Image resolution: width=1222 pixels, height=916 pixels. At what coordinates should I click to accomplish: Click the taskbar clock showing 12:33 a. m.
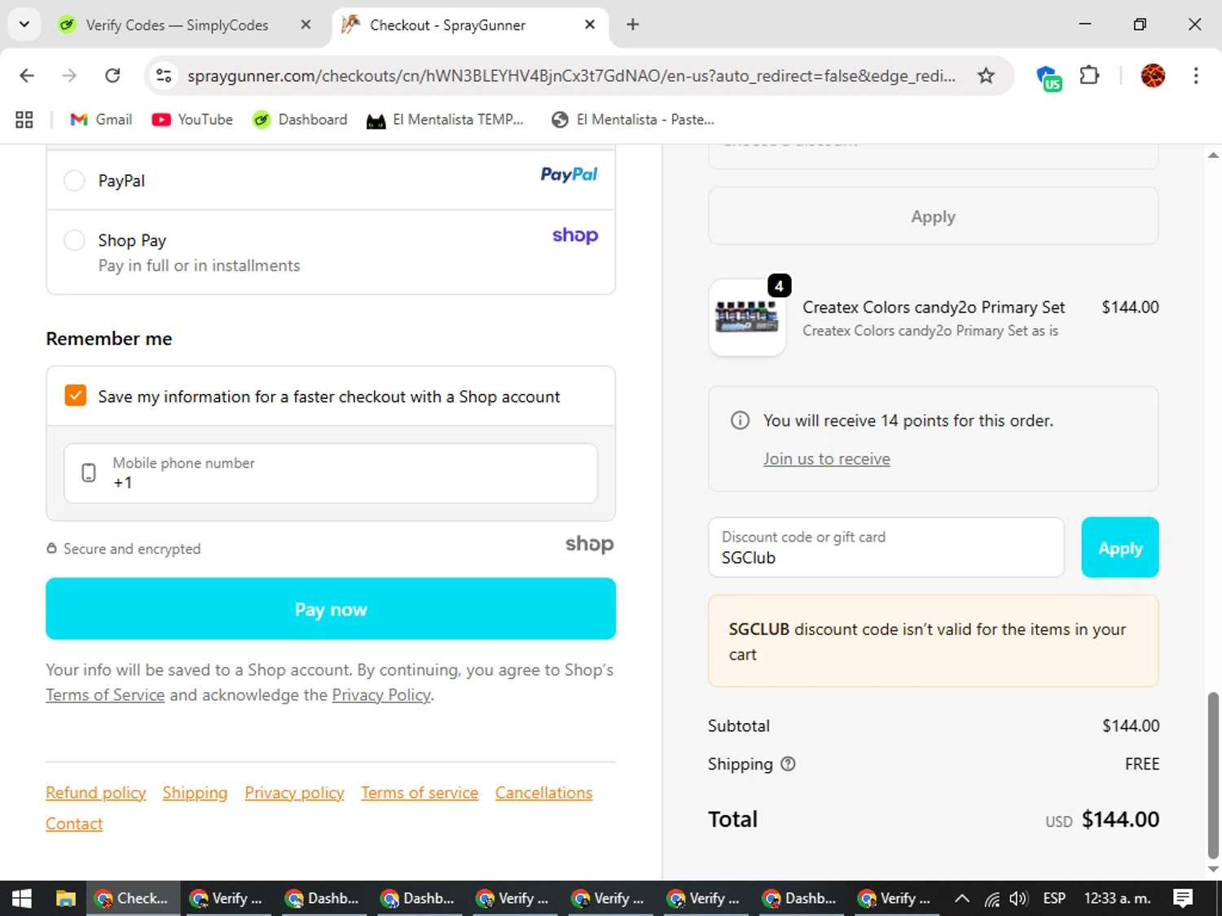click(1117, 898)
